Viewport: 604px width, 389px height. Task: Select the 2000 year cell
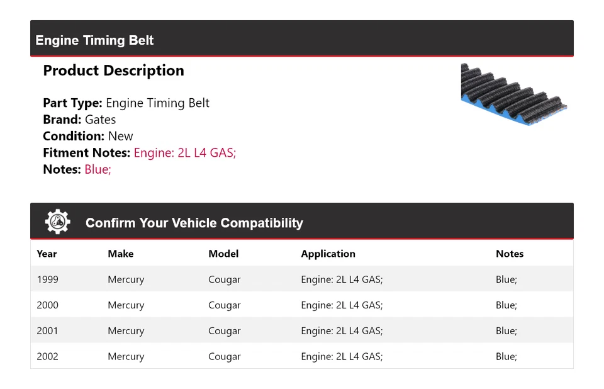[47, 305]
